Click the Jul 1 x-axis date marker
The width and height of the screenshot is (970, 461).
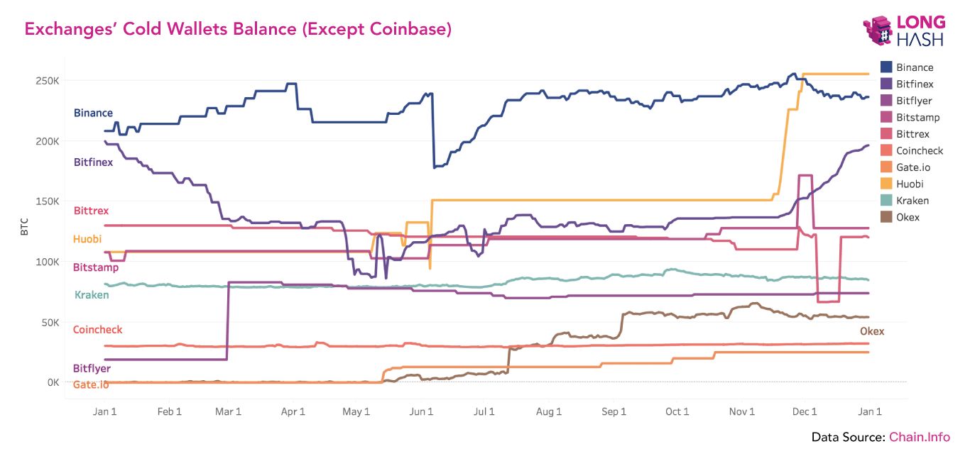(x=484, y=411)
